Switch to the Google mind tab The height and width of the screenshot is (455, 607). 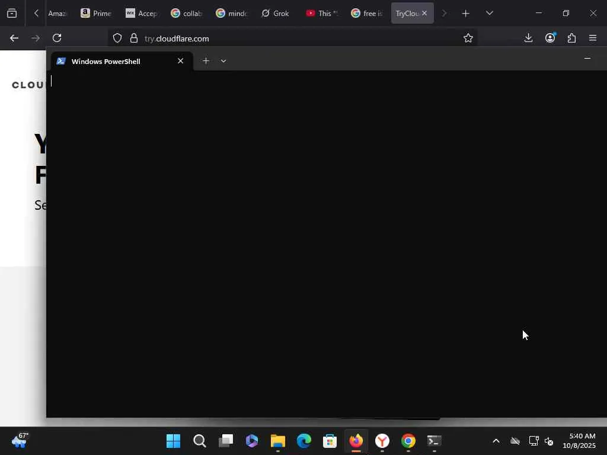pyautogui.click(x=231, y=13)
